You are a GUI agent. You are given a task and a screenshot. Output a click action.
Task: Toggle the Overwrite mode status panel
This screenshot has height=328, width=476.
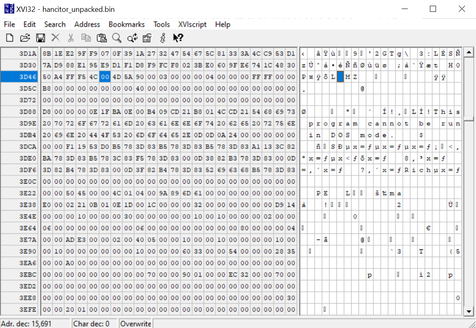coord(136,324)
